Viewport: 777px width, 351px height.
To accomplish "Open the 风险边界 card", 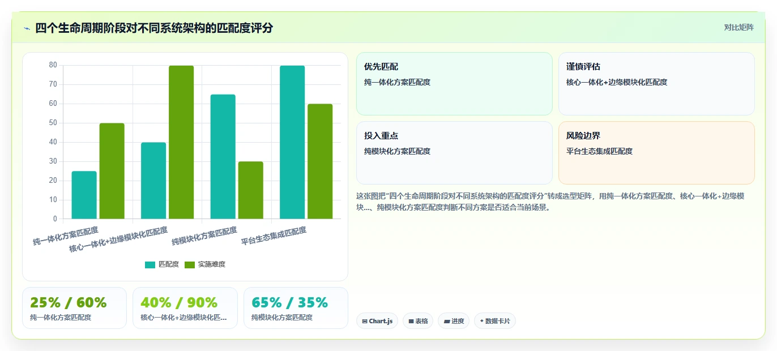I will click(x=656, y=153).
